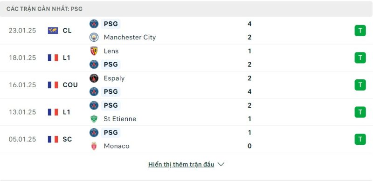Select the PSG team name in top match
The height and width of the screenshot is (181, 373).
111,24
